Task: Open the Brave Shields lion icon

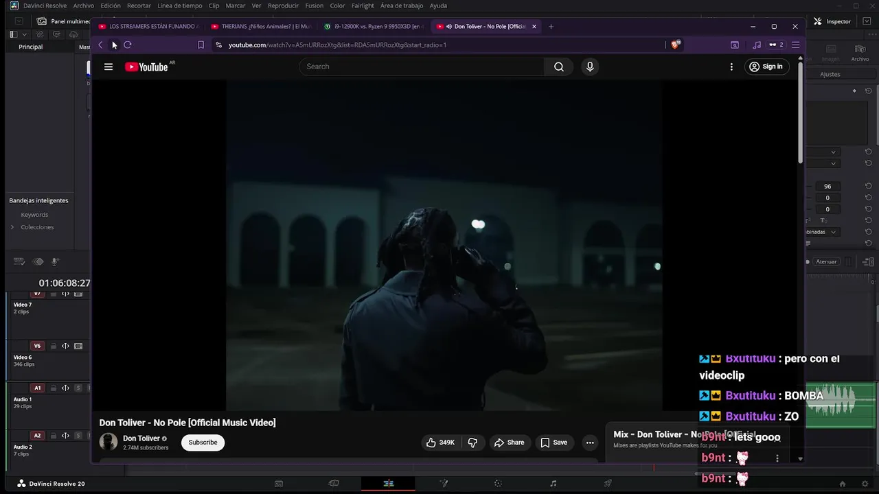Action: coord(676,45)
